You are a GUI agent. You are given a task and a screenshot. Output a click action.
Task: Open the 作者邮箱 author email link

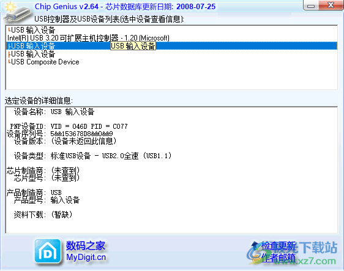tap(278, 258)
